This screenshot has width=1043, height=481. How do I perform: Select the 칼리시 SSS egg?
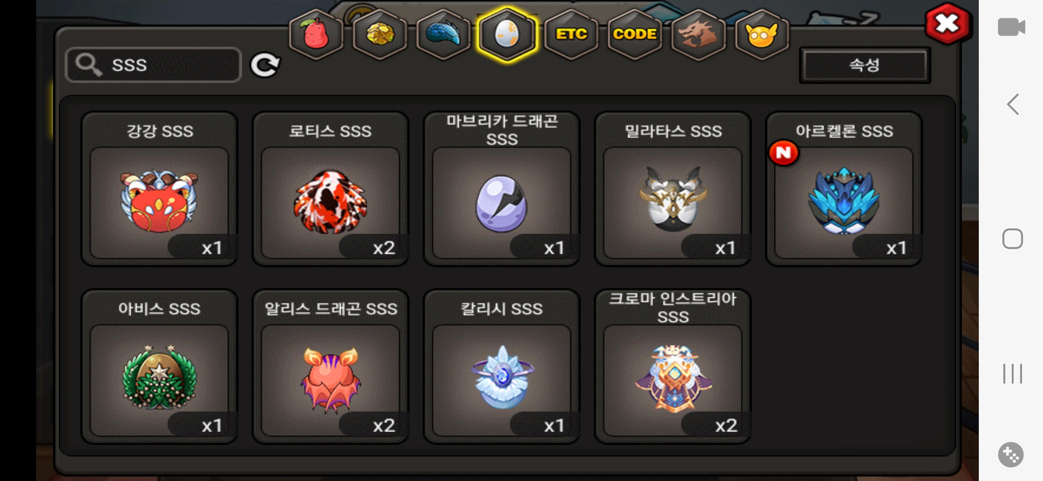[x=501, y=367]
